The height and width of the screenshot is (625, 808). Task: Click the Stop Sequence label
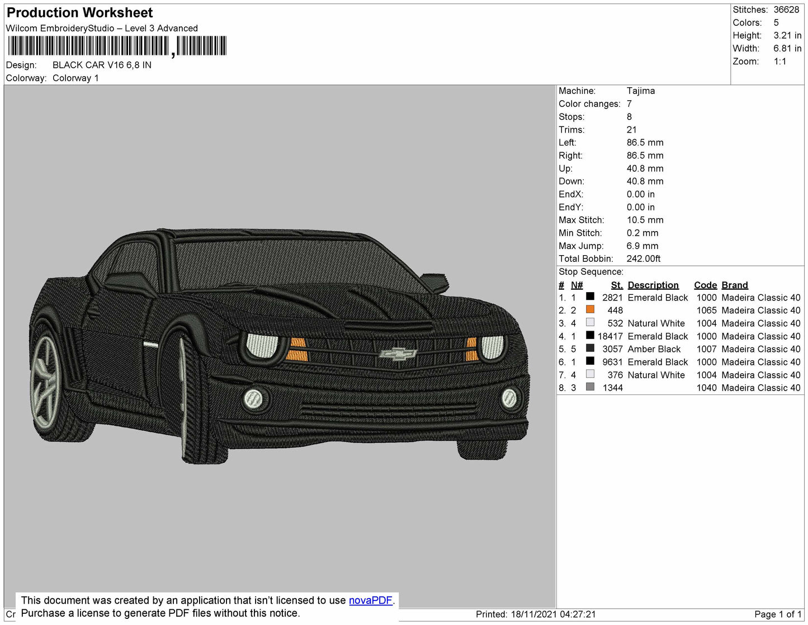coord(590,272)
